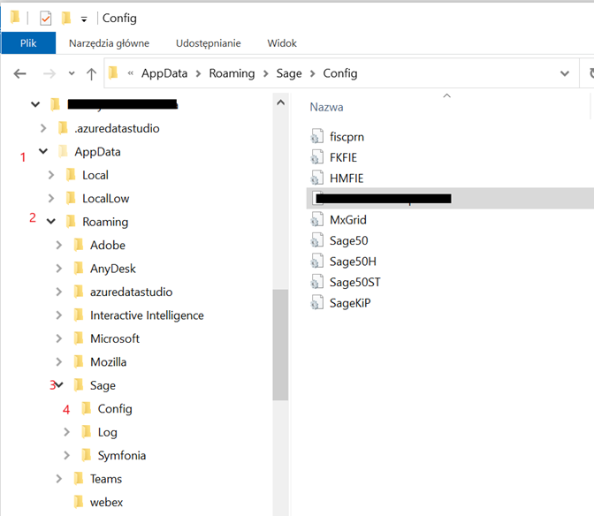The width and height of the screenshot is (594, 516).
Task: Select the Sage50 config file
Action: coord(348,241)
